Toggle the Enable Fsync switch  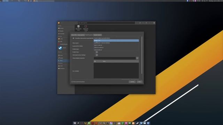(x=97, y=52)
